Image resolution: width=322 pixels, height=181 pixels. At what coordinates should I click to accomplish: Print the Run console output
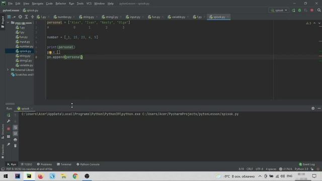15,140
